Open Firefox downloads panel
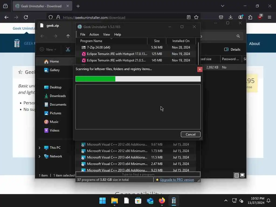The width and height of the screenshot is (276, 207). 231,17
